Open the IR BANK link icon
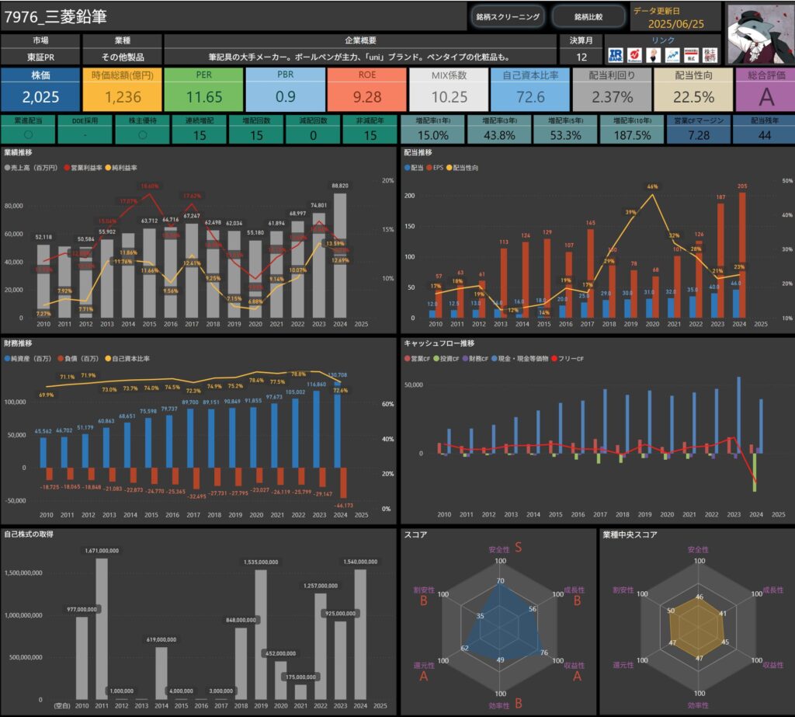The width and height of the screenshot is (795, 717). tap(616, 55)
